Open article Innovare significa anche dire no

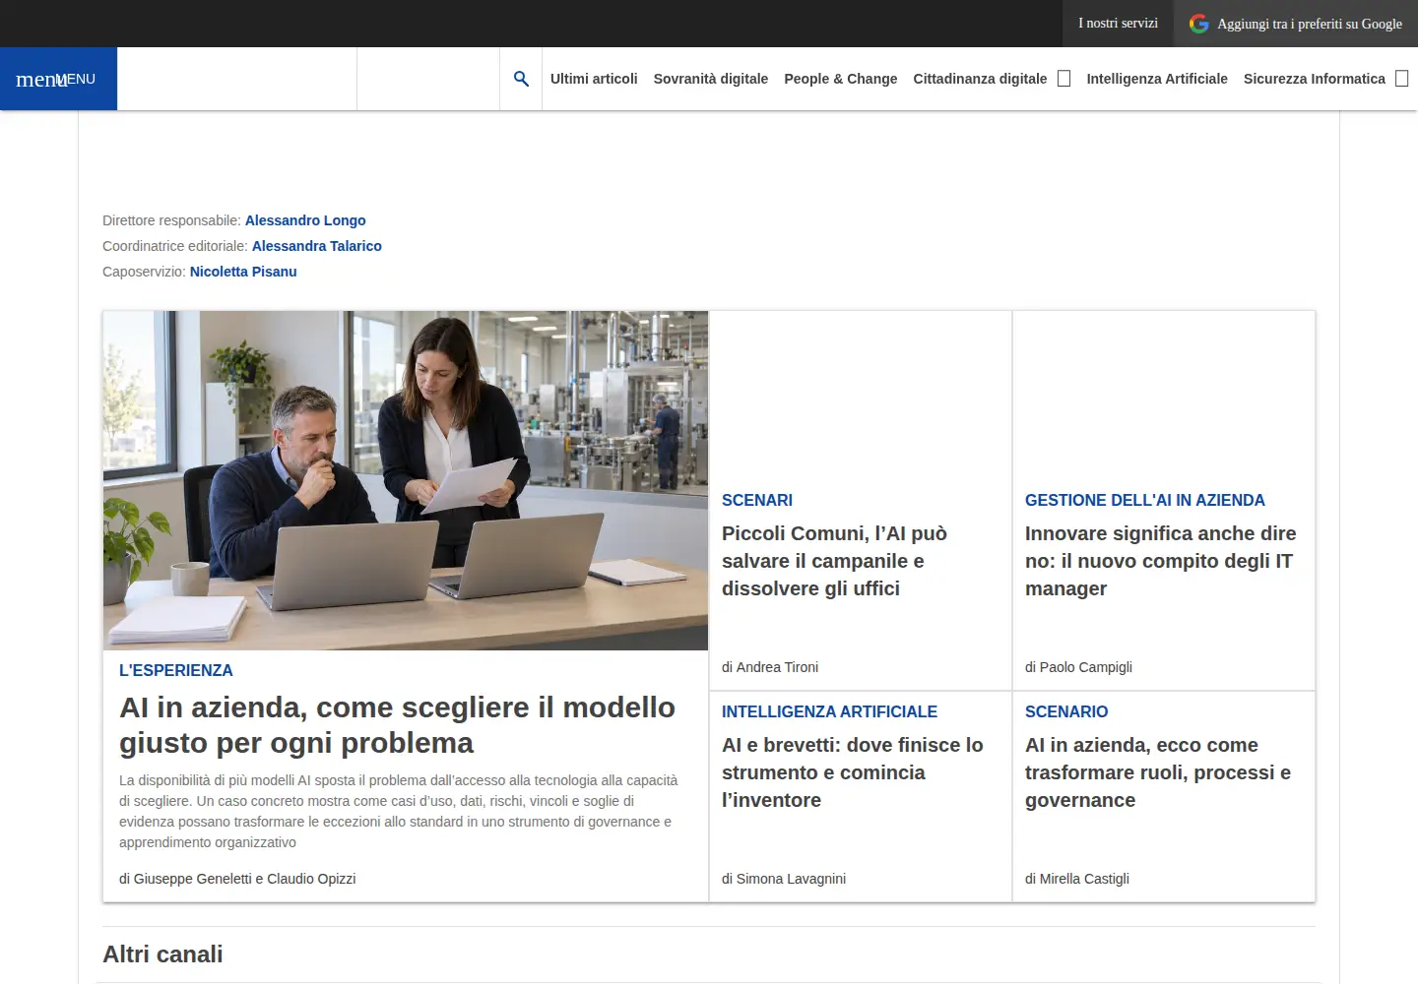[1161, 561]
